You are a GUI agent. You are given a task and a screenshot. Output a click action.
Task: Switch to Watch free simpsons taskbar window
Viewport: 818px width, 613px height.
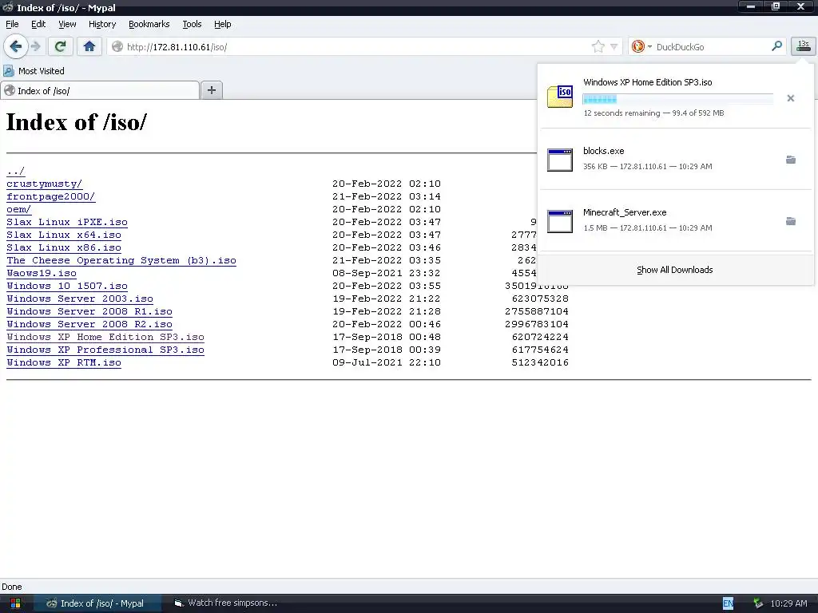pyautogui.click(x=225, y=603)
